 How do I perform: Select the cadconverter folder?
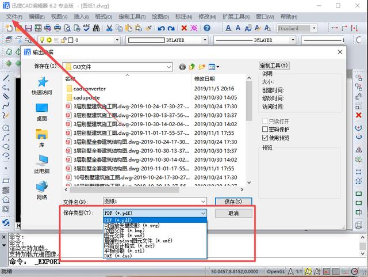pyautogui.click(x=90, y=89)
